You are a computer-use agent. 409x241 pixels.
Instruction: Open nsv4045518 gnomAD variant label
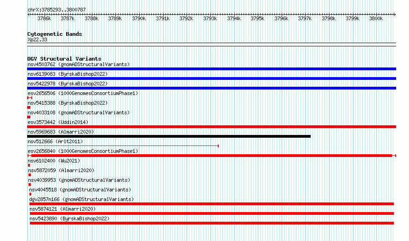80,190
